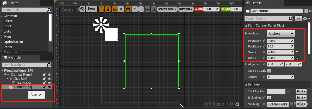Open DPI Scale settings gear

(237, 104)
